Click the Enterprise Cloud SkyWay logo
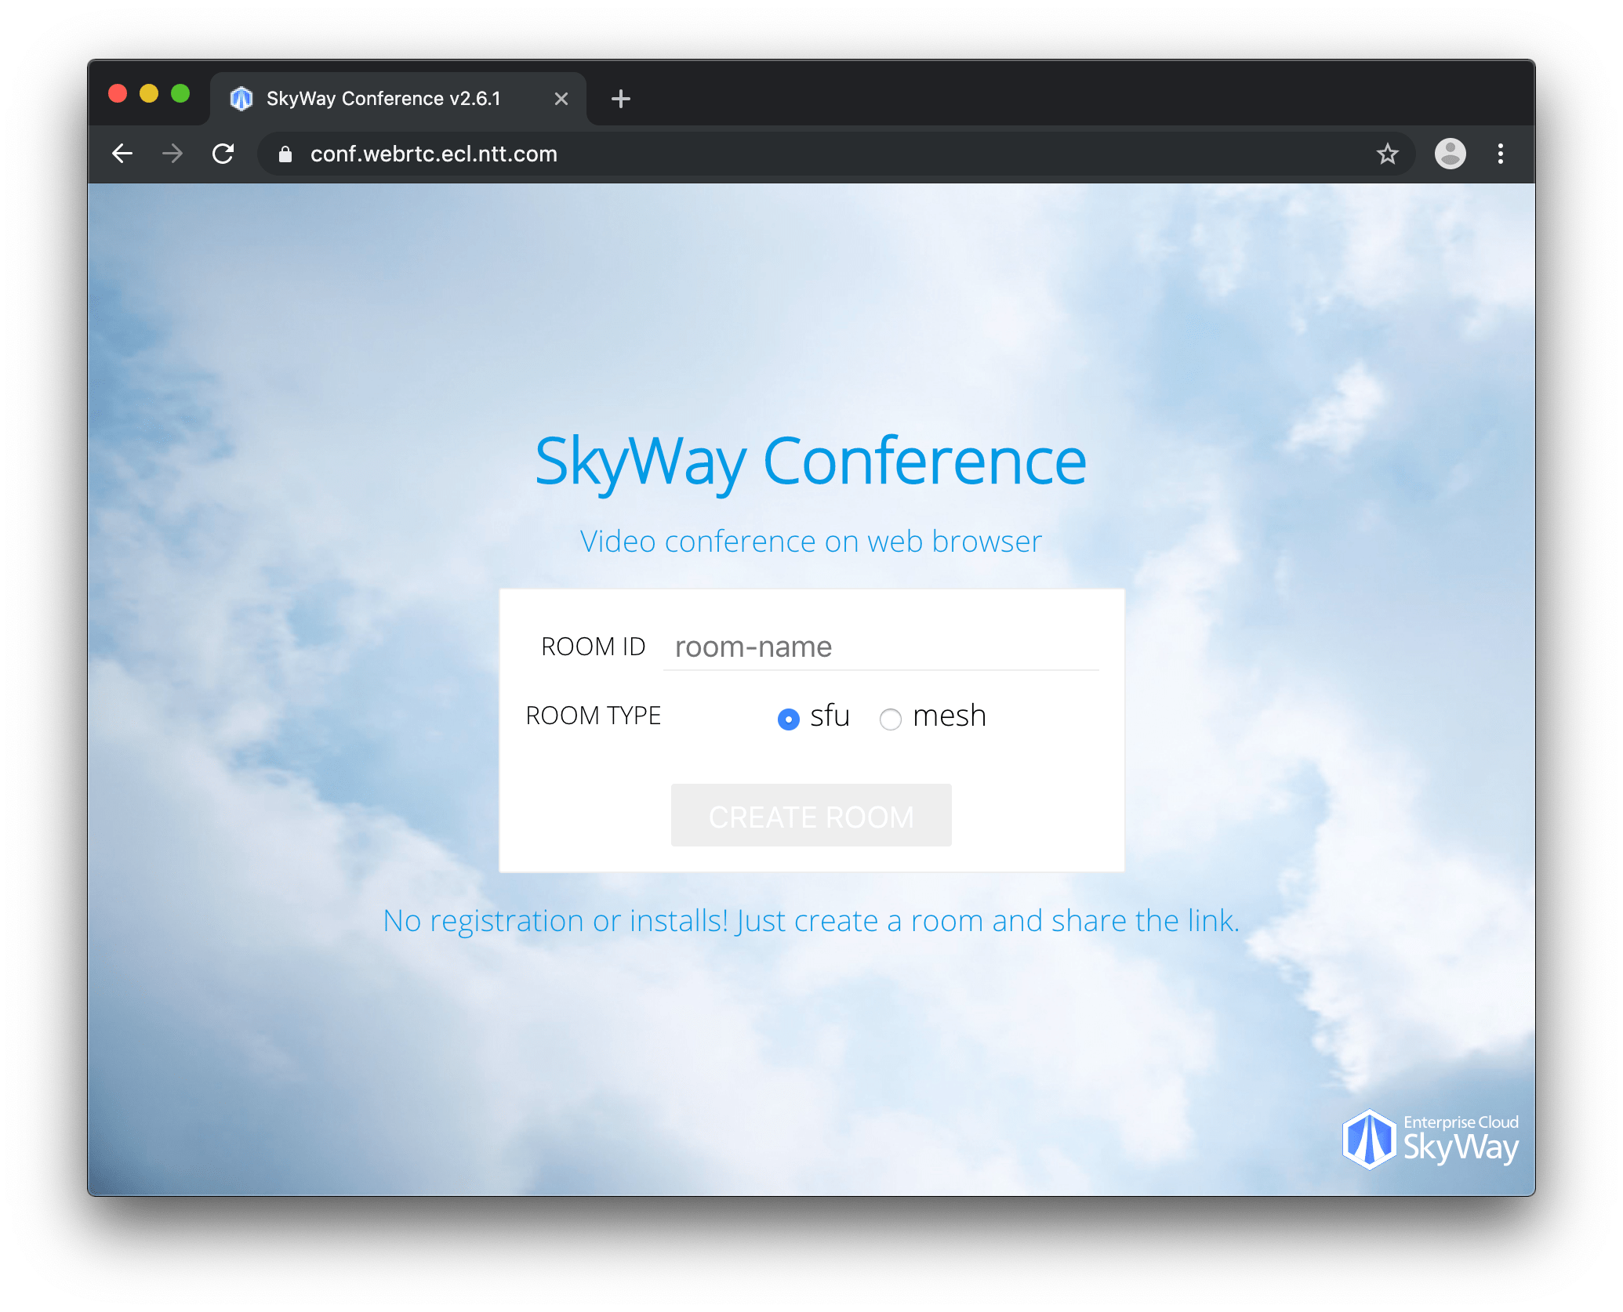 coord(1429,1140)
